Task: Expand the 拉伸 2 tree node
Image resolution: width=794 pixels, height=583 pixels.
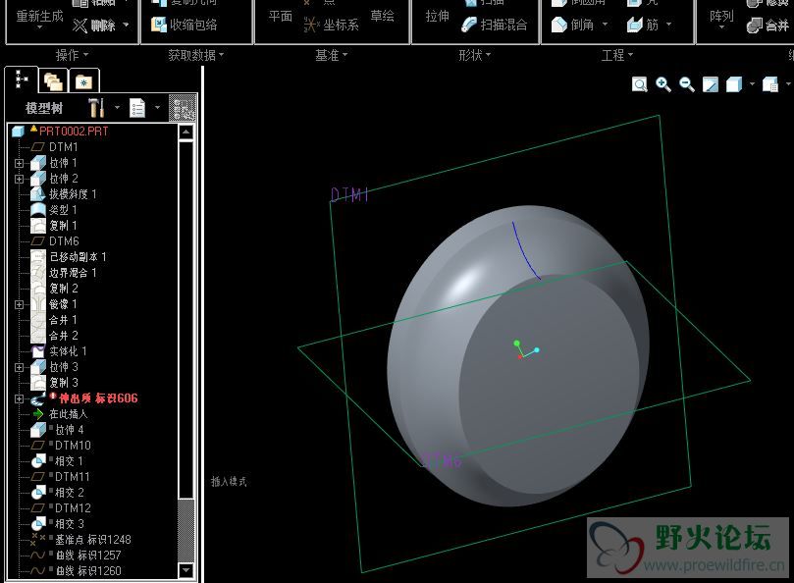Action: point(20,179)
